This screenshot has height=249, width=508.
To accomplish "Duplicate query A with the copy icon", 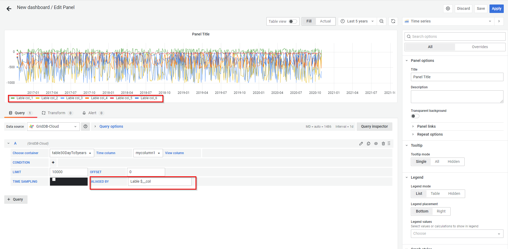I will coord(369,144).
